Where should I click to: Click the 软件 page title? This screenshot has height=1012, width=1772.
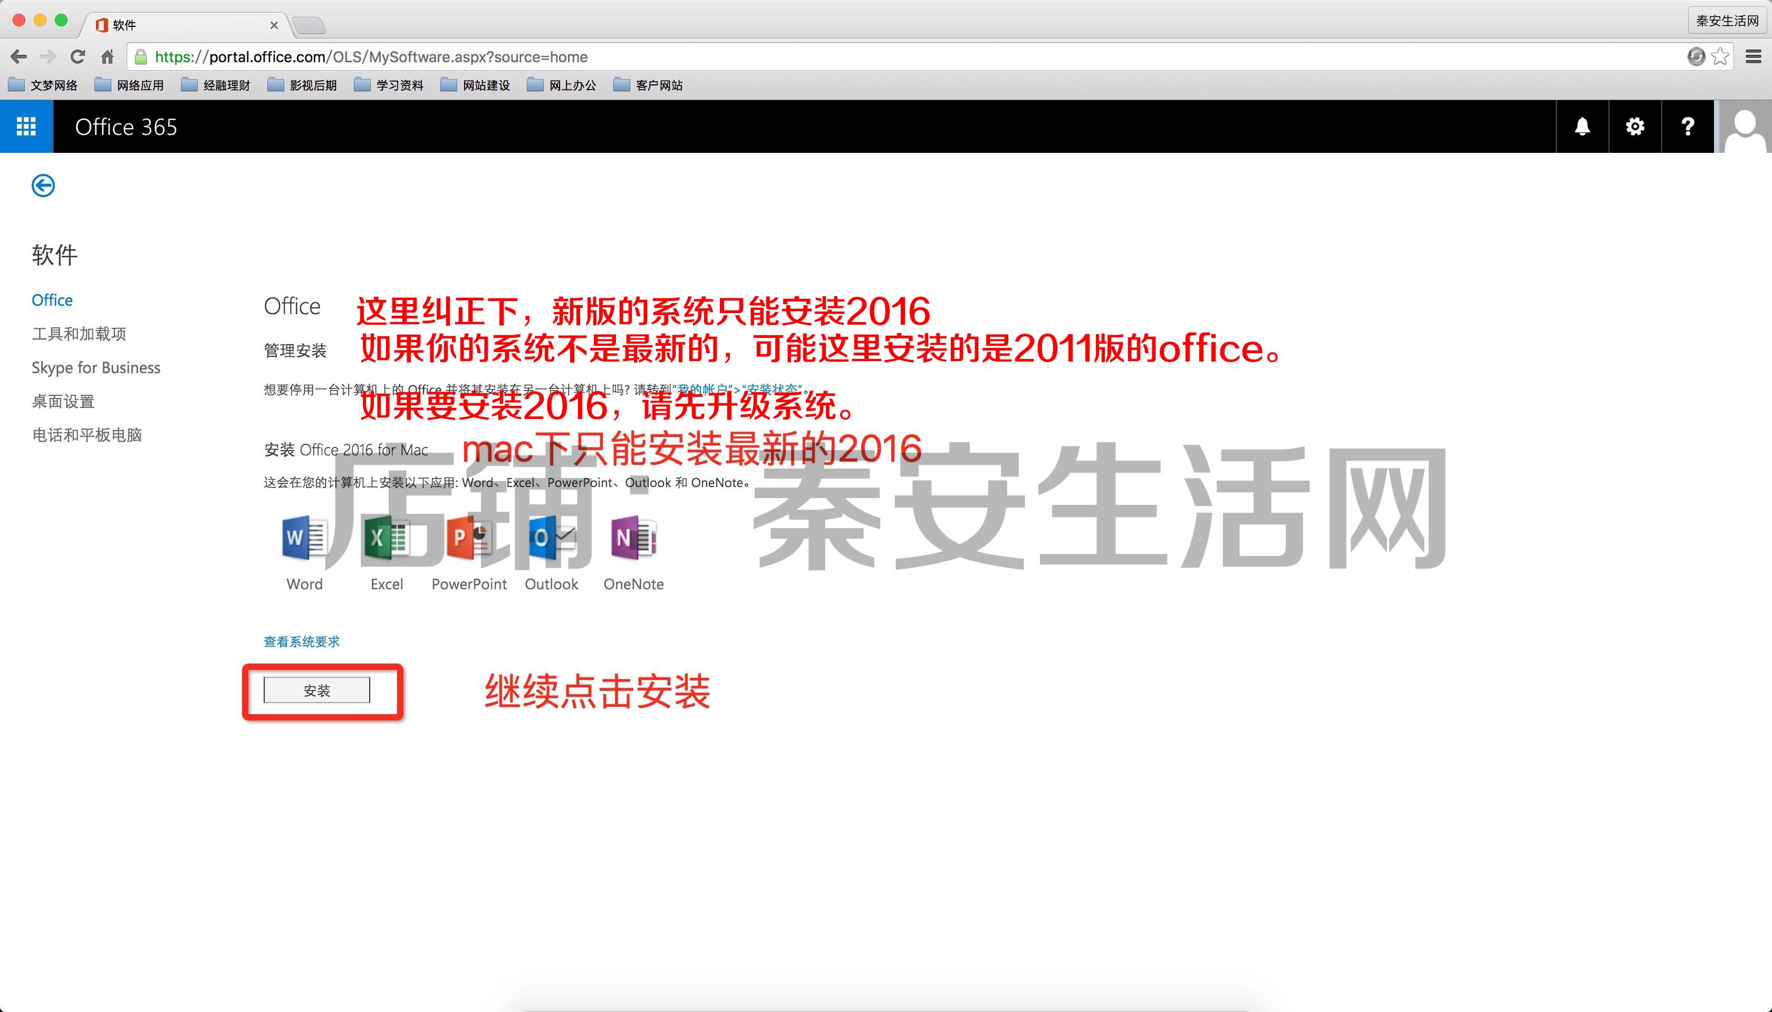[54, 255]
